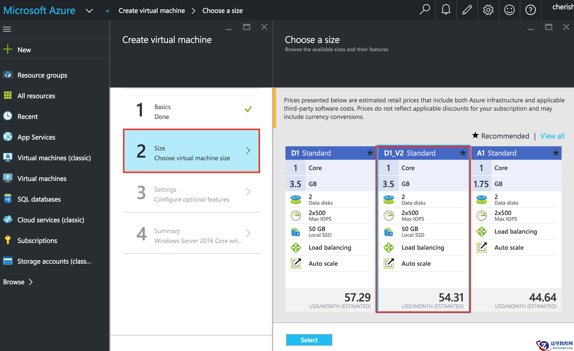This screenshot has height=351, width=574.
Task: Click the Select button
Action: pyautogui.click(x=309, y=340)
